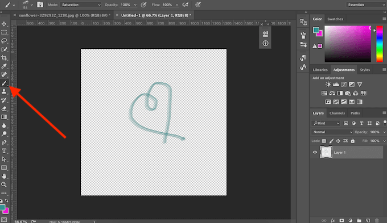Select the Move tool
The image size is (387, 223).
pos(4,24)
